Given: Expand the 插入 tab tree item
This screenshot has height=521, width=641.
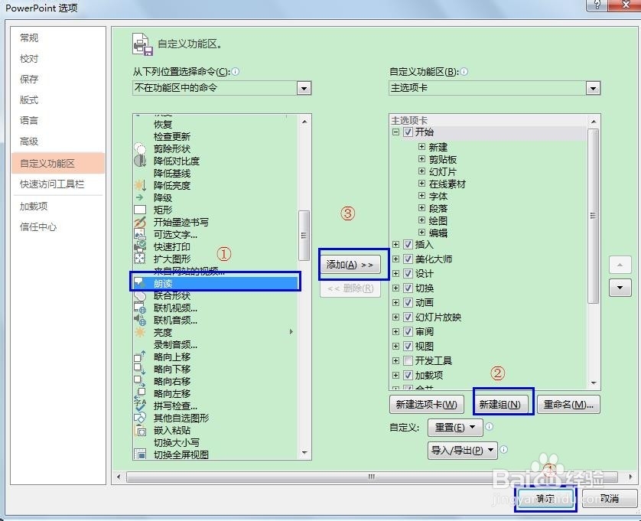Looking at the screenshot, I should [x=395, y=245].
